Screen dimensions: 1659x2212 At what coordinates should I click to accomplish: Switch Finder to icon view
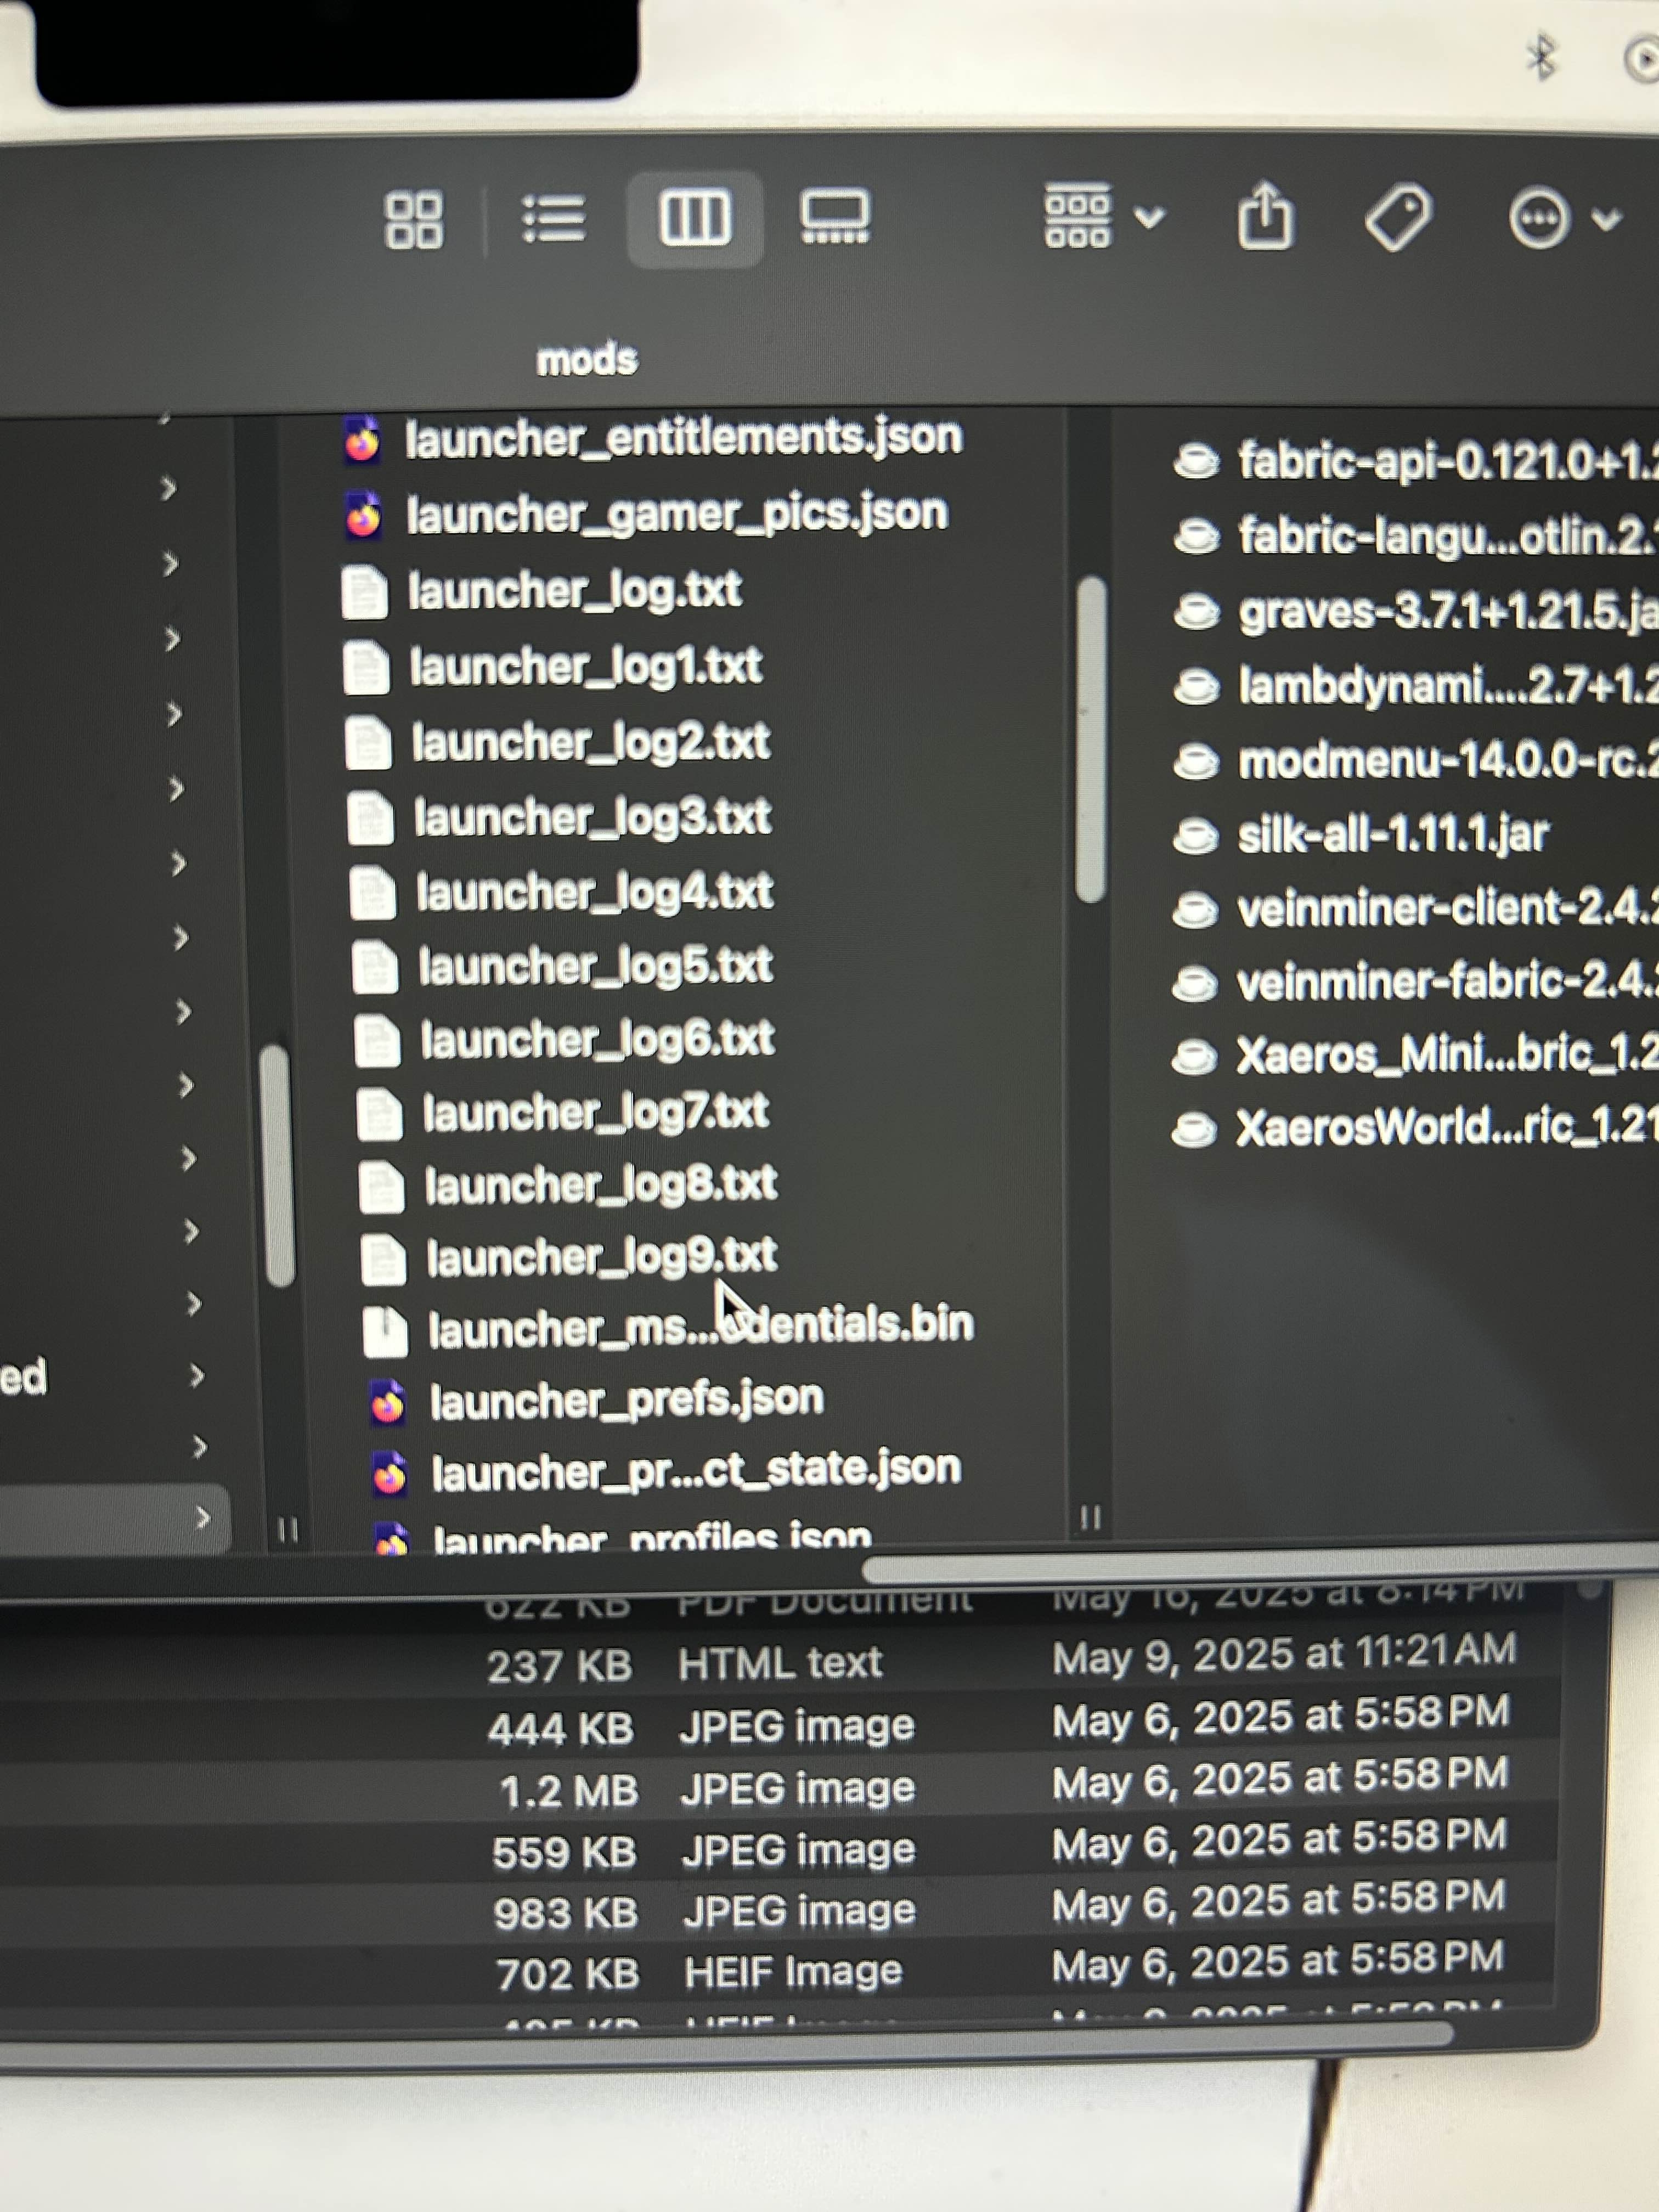(414, 221)
